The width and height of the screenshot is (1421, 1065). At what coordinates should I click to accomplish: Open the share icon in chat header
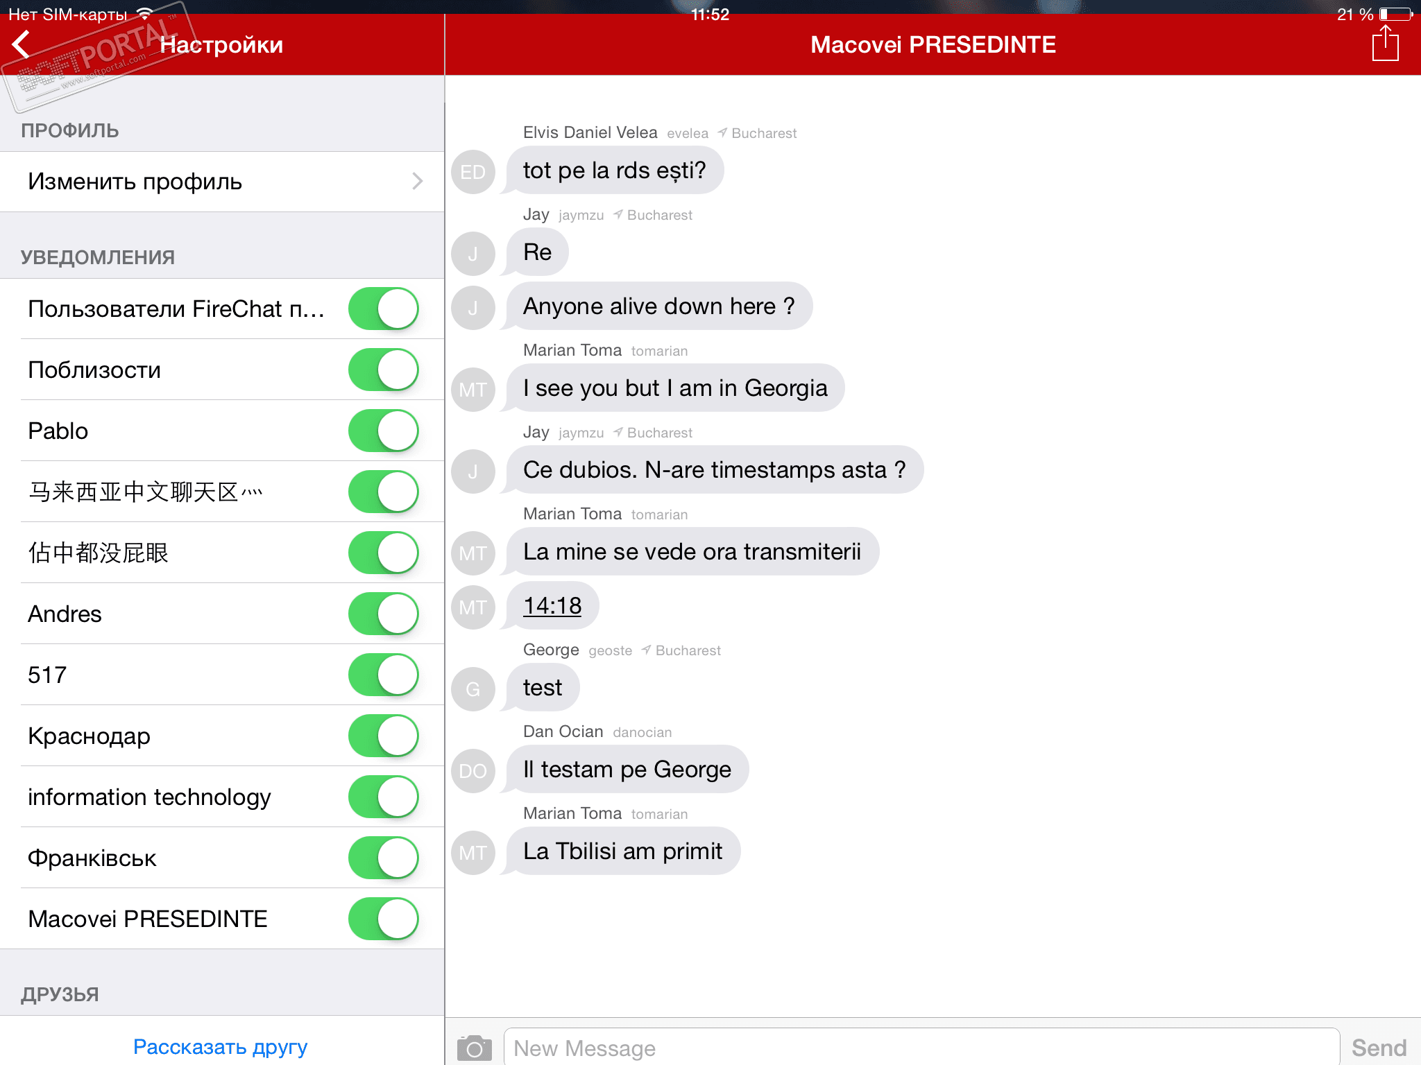pyautogui.click(x=1385, y=44)
